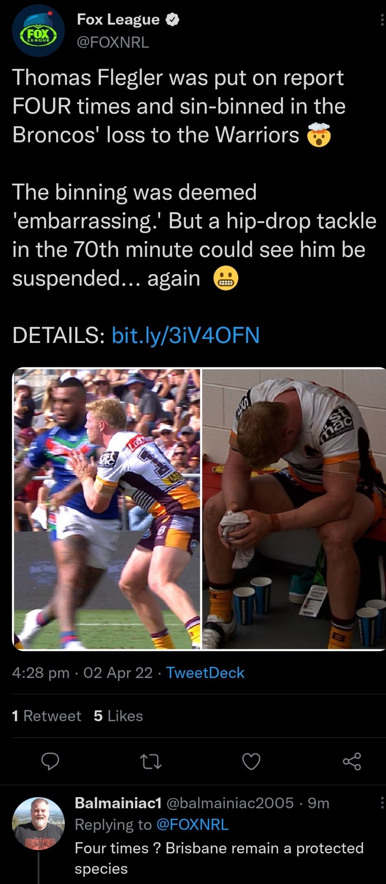
Task: Tap the 4:28 pm timestamp
Action: (41, 673)
